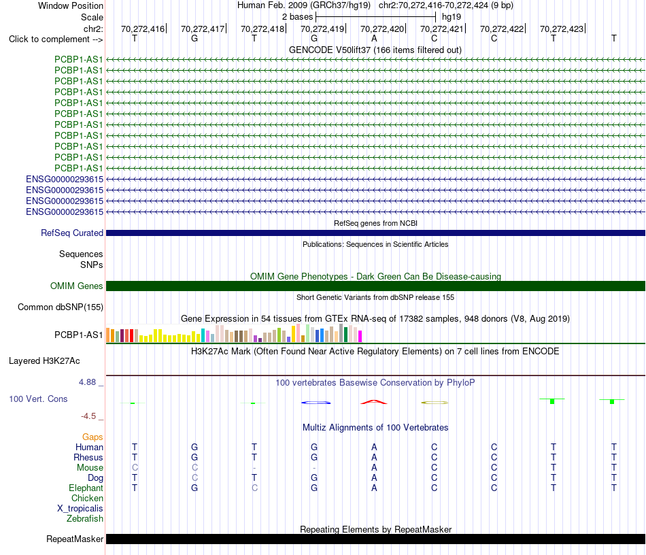This screenshot has width=646, height=555.
Task: Select the 70,272,420 ruler coordinate
Action: pyautogui.click(x=382, y=29)
